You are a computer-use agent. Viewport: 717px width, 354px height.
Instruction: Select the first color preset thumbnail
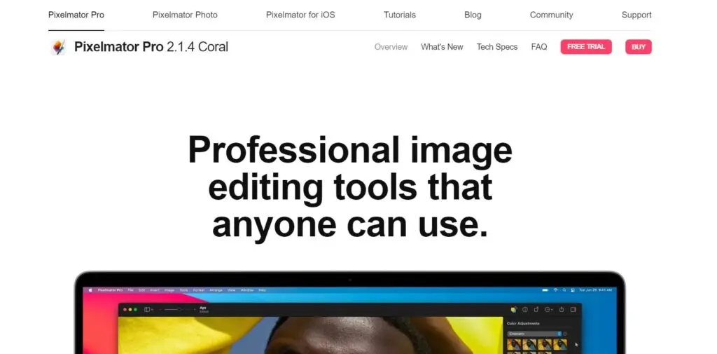click(513, 345)
